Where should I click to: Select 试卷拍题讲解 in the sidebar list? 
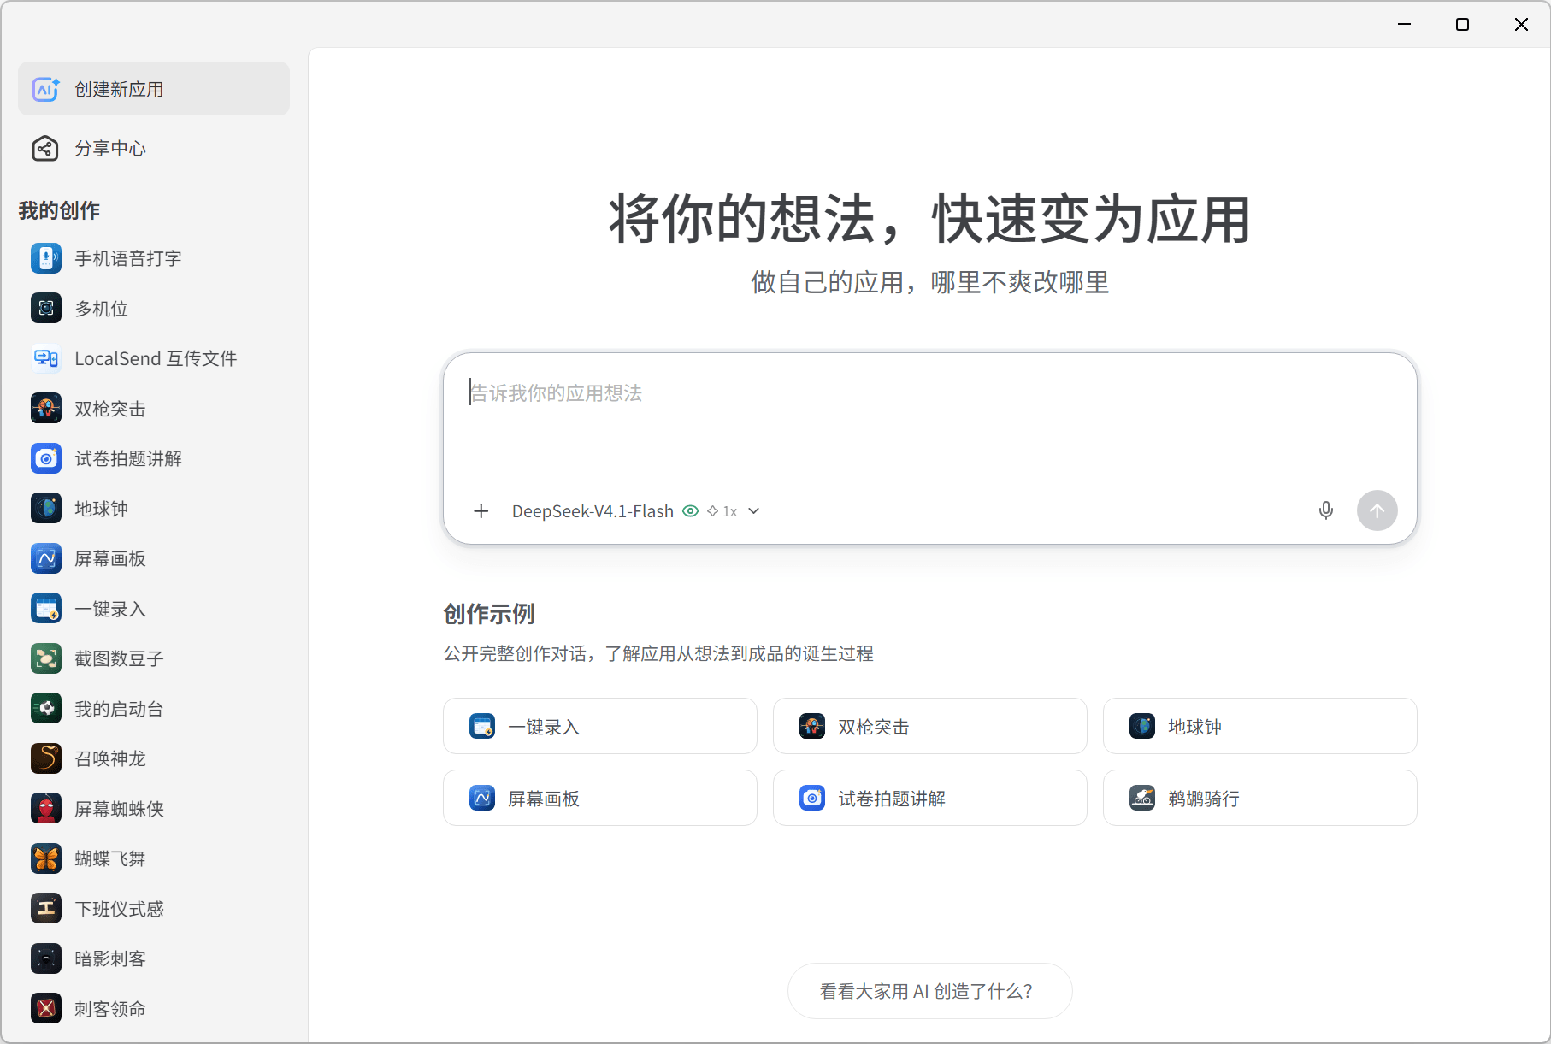pyautogui.click(x=154, y=458)
